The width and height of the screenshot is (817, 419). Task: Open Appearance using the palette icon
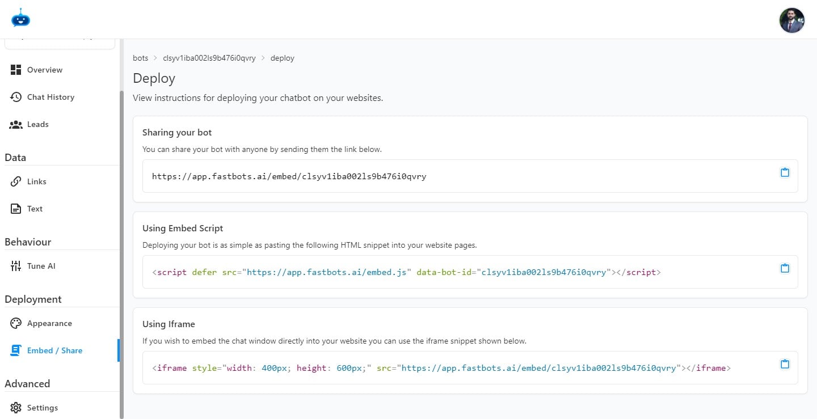pyautogui.click(x=16, y=323)
